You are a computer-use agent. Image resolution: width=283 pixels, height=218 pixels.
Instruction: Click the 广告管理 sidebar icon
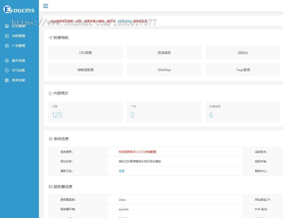tap(7, 46)
